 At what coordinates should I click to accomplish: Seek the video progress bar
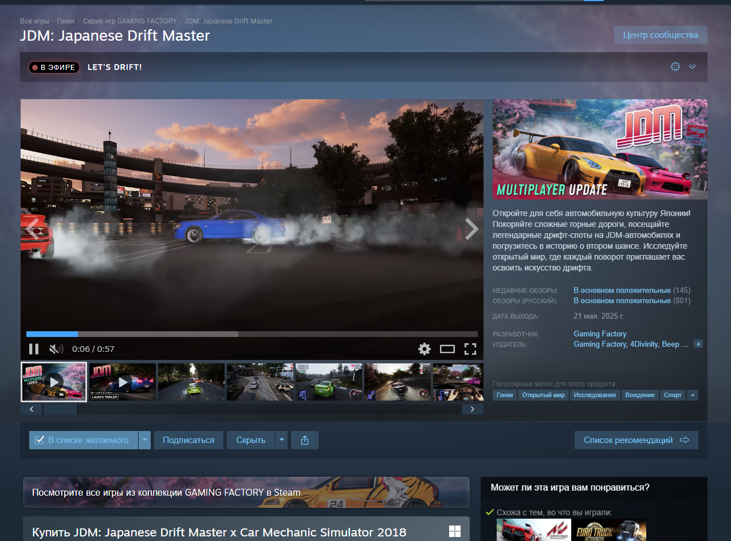(252, 334)
